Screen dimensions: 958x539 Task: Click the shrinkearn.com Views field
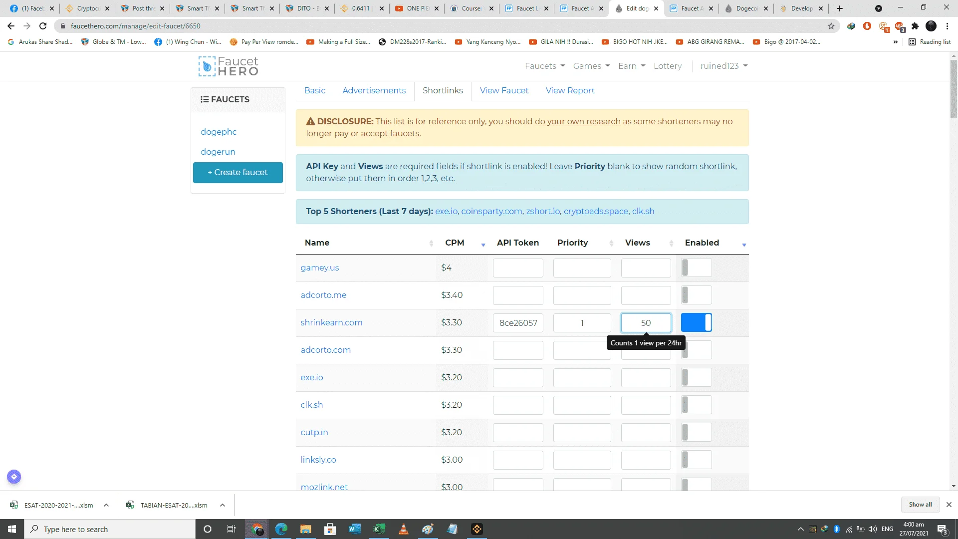(x=646, y=323)
